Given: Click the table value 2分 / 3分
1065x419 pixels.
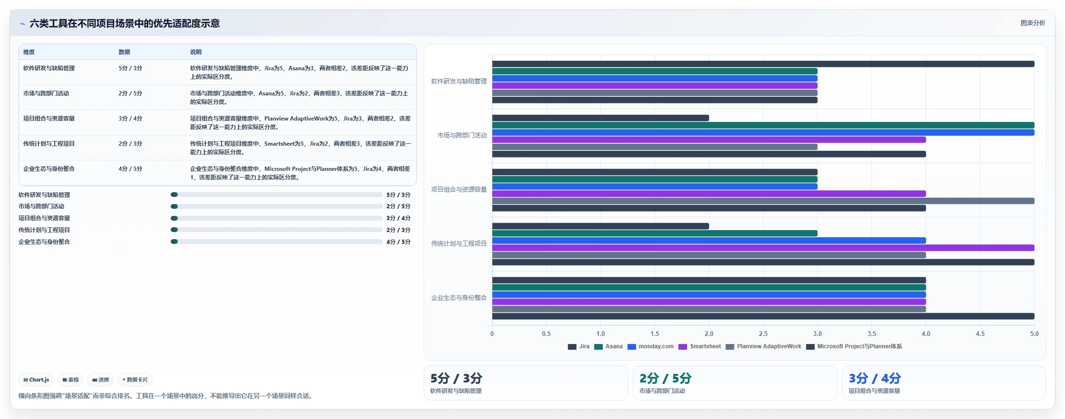Looking at the screenshot, I should click(x=130, y=144).
